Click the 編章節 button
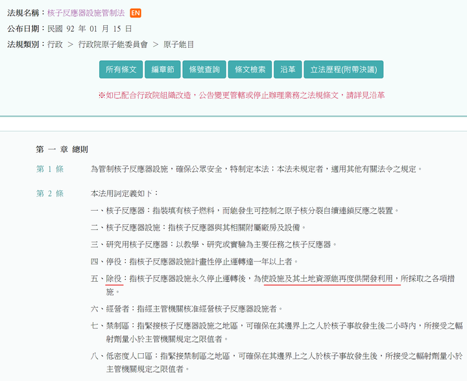The width and height of the screenshot is (467, 381). [163, 69]
